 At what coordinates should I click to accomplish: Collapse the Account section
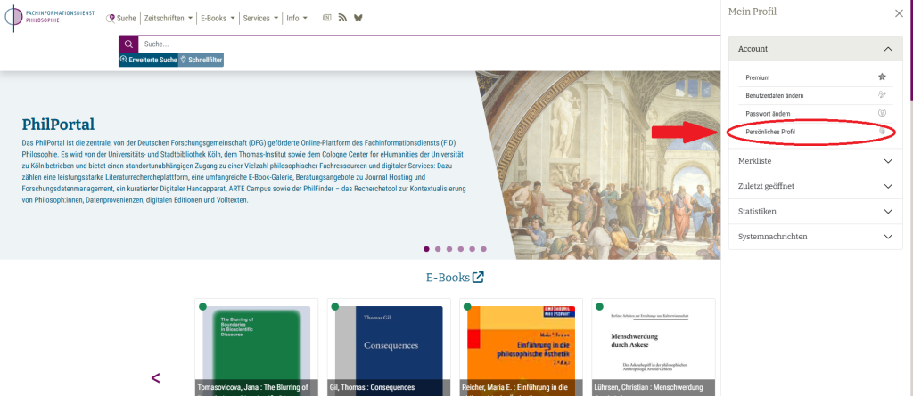(815, 49)
